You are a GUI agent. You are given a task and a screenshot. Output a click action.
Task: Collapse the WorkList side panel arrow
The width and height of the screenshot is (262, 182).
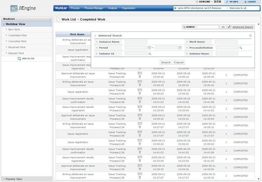coord(50,19)
